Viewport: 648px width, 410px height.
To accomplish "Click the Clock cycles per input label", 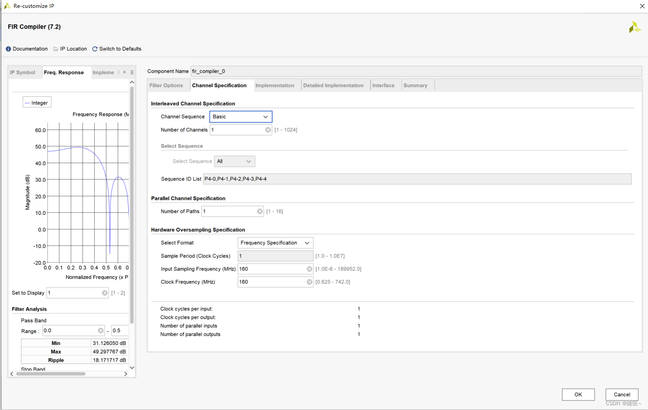I will click(186, 309).
